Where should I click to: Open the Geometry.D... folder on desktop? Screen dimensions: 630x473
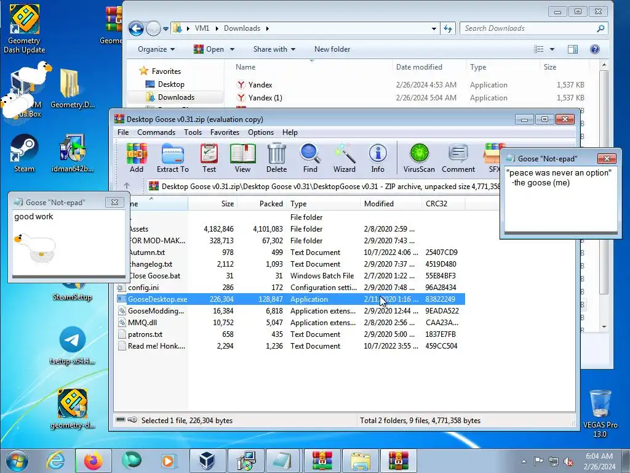(x=73, y=89)
